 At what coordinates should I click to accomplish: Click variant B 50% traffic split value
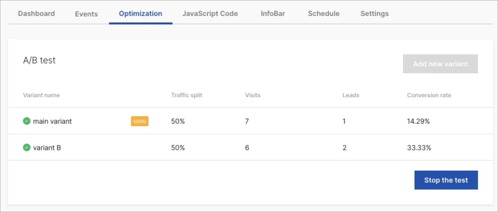[x=178, y=147]
